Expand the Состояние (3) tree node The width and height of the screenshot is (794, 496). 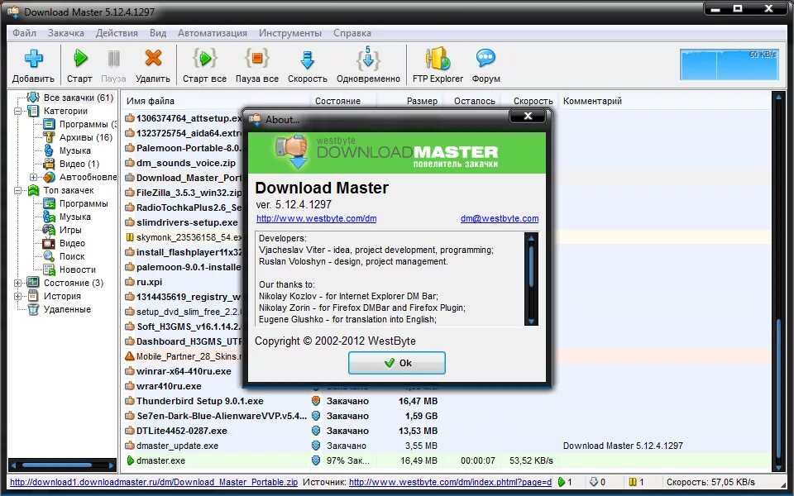17,283
